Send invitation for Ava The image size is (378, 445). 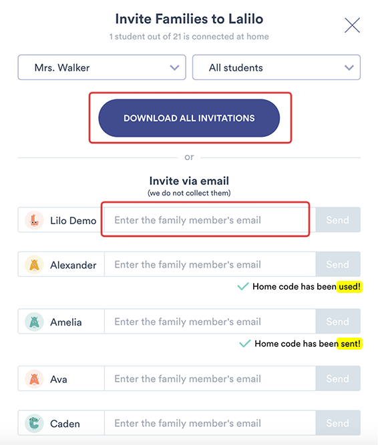pyautogui.click(x=338, y=378)
